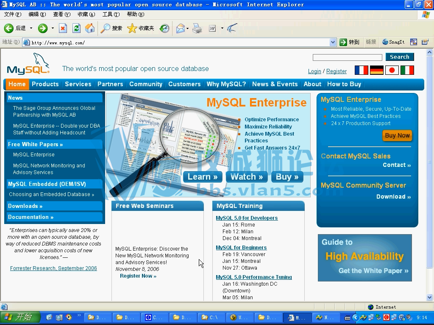The width and height of the screenshot is (434, 325).
Task: Click the Windows 开始 Start button
Action: coord(20,317)
